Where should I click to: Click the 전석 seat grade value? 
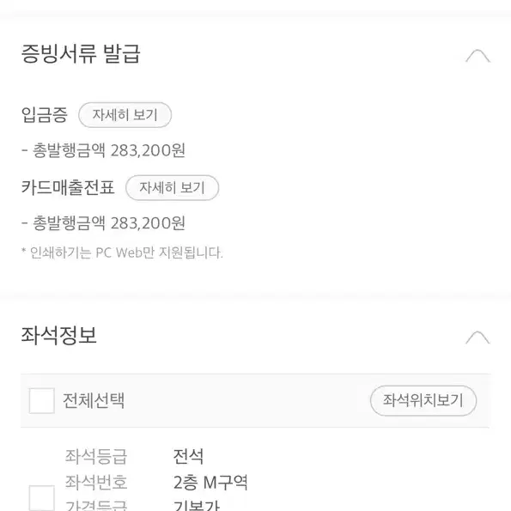click(x=188, y=456)
